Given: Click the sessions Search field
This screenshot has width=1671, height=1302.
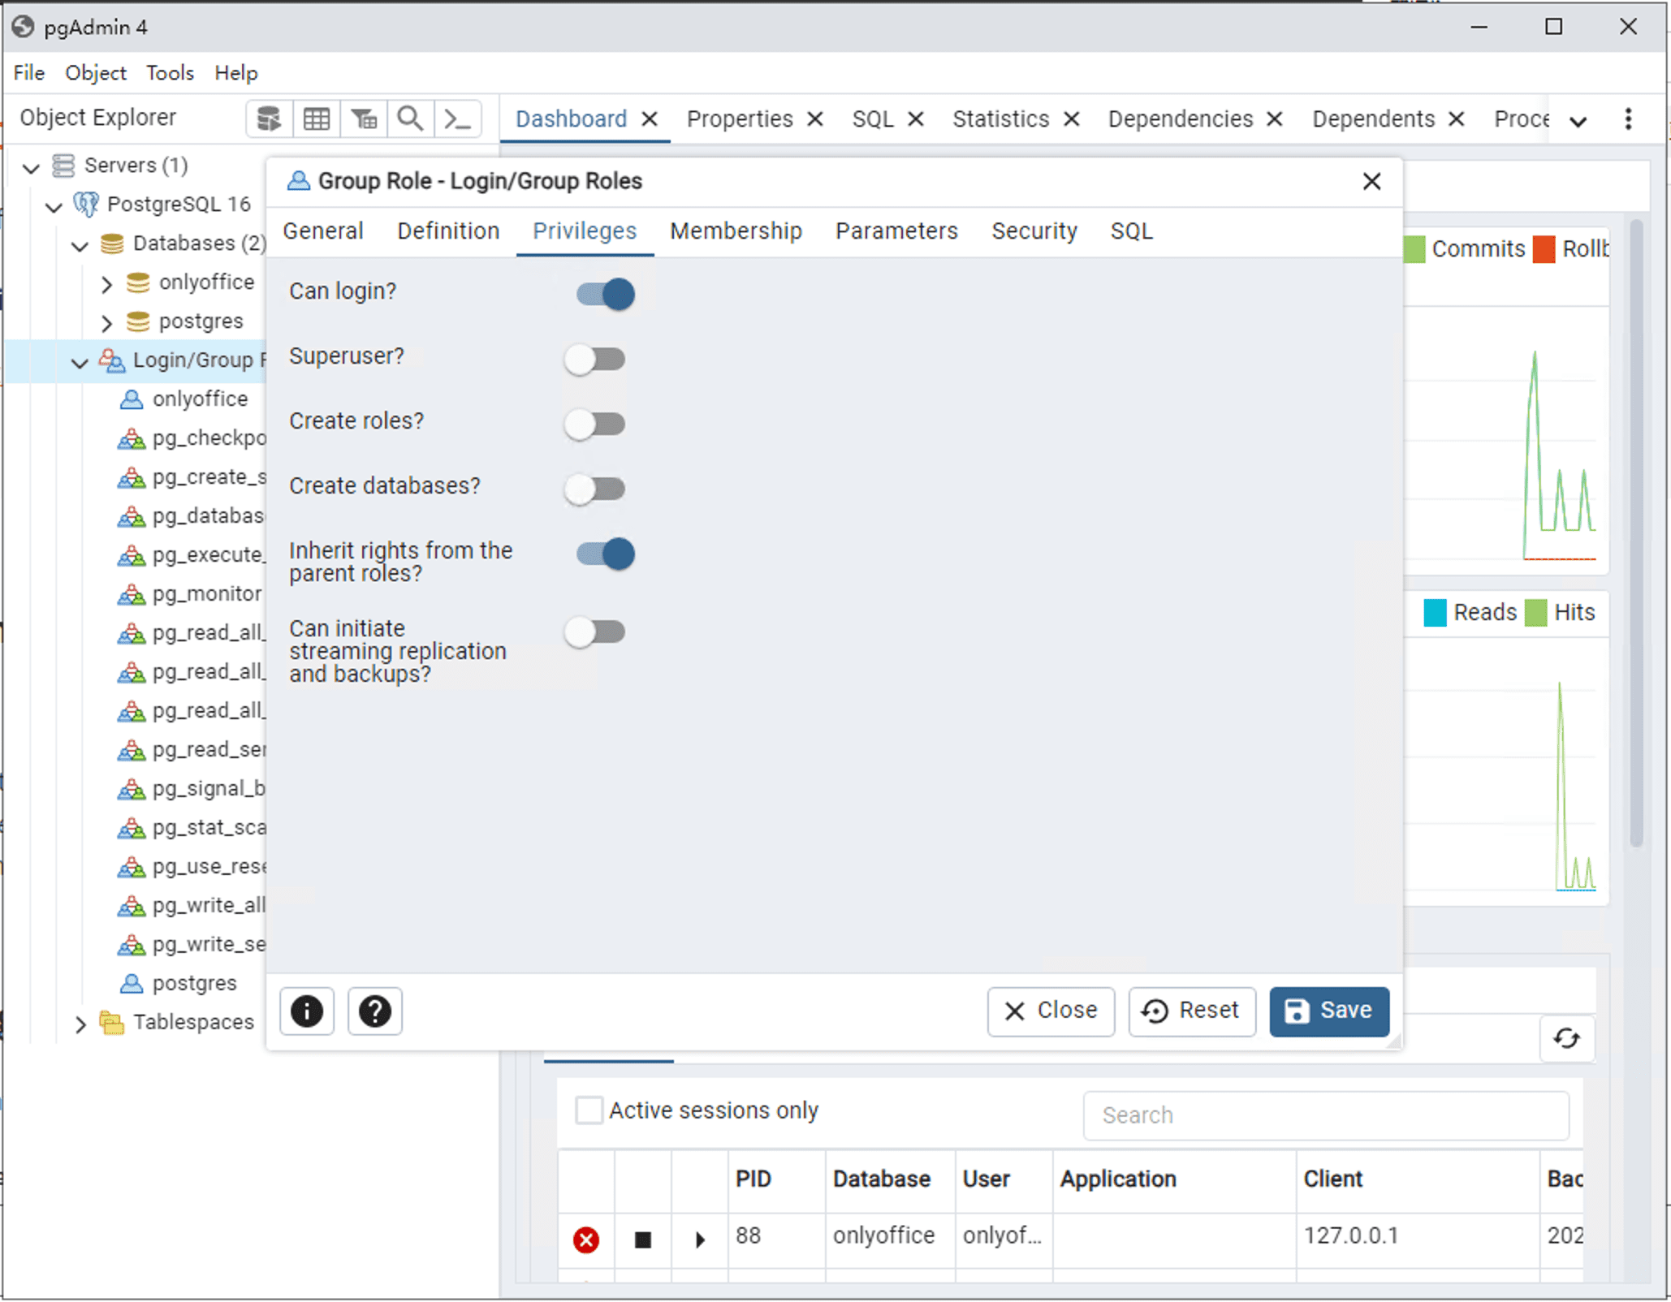Looking at the screenshot, I should pos(1325,1114).
